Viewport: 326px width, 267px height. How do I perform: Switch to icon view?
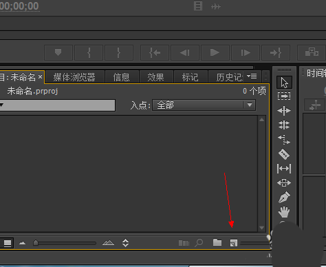click(8, 243)
